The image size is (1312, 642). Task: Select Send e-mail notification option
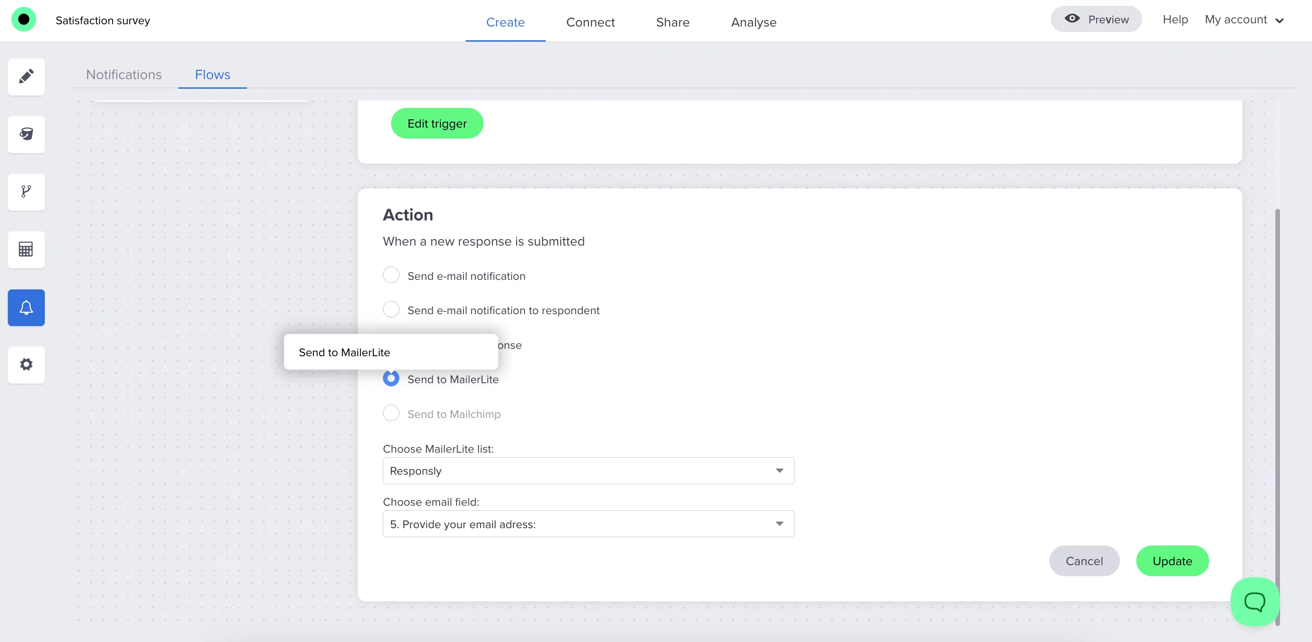point(391,275)
